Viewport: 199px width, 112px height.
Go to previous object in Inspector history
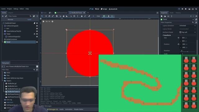click(x=191, y=16)
